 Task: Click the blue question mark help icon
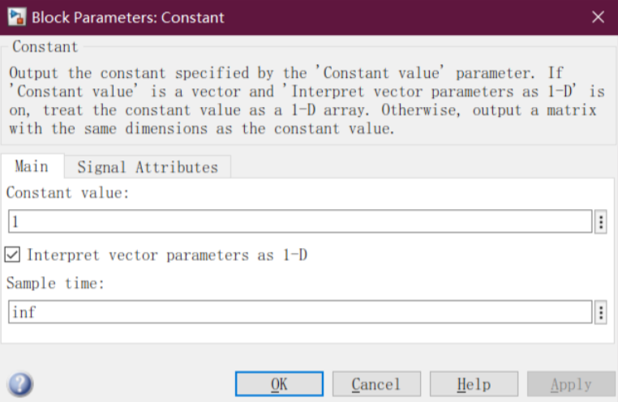pyautogui.click(x=20, y=384)
